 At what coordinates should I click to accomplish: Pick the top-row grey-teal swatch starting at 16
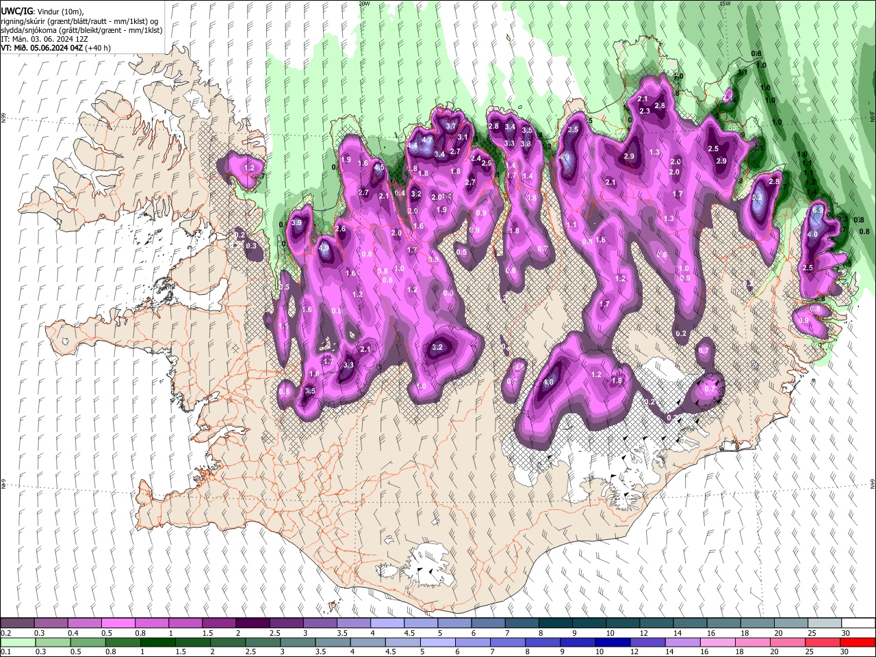(723, 623)
